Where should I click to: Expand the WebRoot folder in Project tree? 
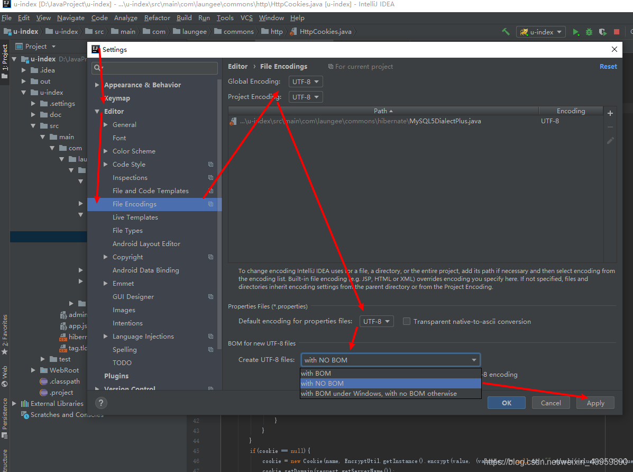coord(33,370)
